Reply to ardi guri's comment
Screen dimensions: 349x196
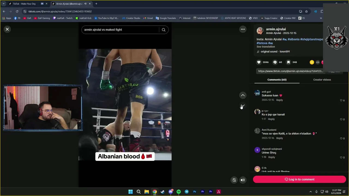pyautogui.click(x=279, y=100)
